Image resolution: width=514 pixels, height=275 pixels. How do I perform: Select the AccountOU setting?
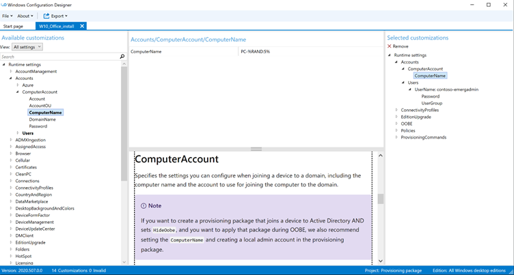pos(40,106)
